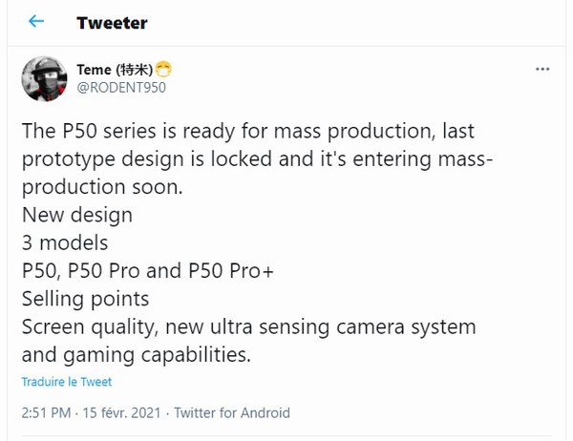Click the "15 févr. 2021" date
573x441 pixels.
pyautogui.click(x=121, y=413)
